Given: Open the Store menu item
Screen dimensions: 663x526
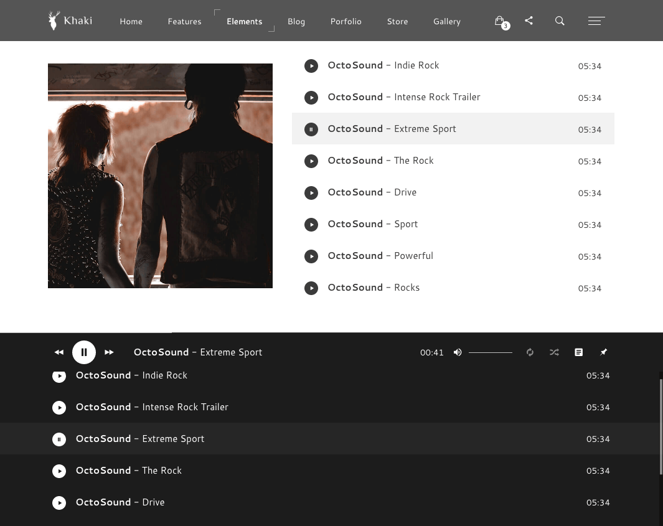Looking at the screenshot, I should point(397,21).
